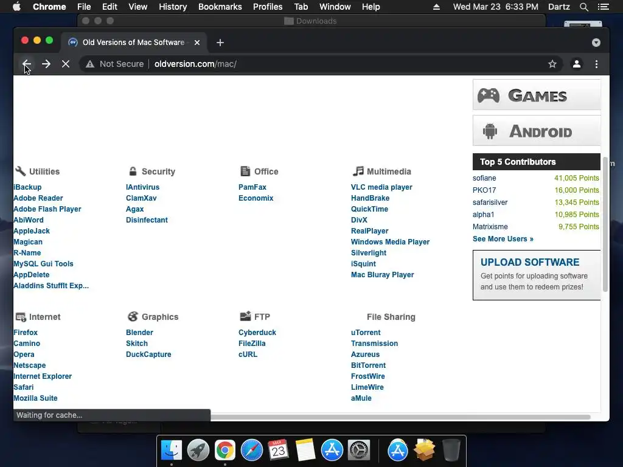
Task: Click the Office document icon
Action: [x=245, y=171]
